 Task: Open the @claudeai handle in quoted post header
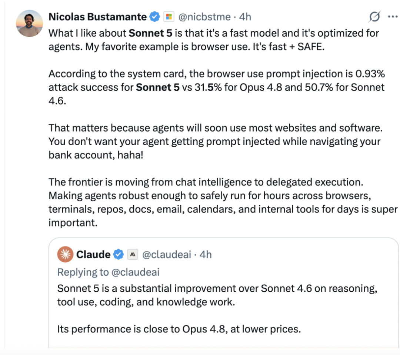[x=167, y=255]
